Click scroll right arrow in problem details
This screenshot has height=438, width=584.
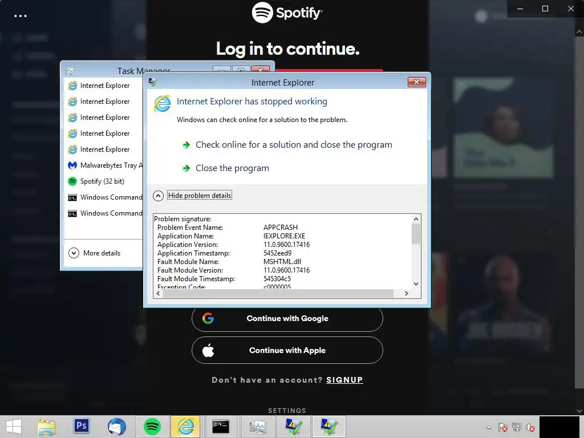(406, 294)
